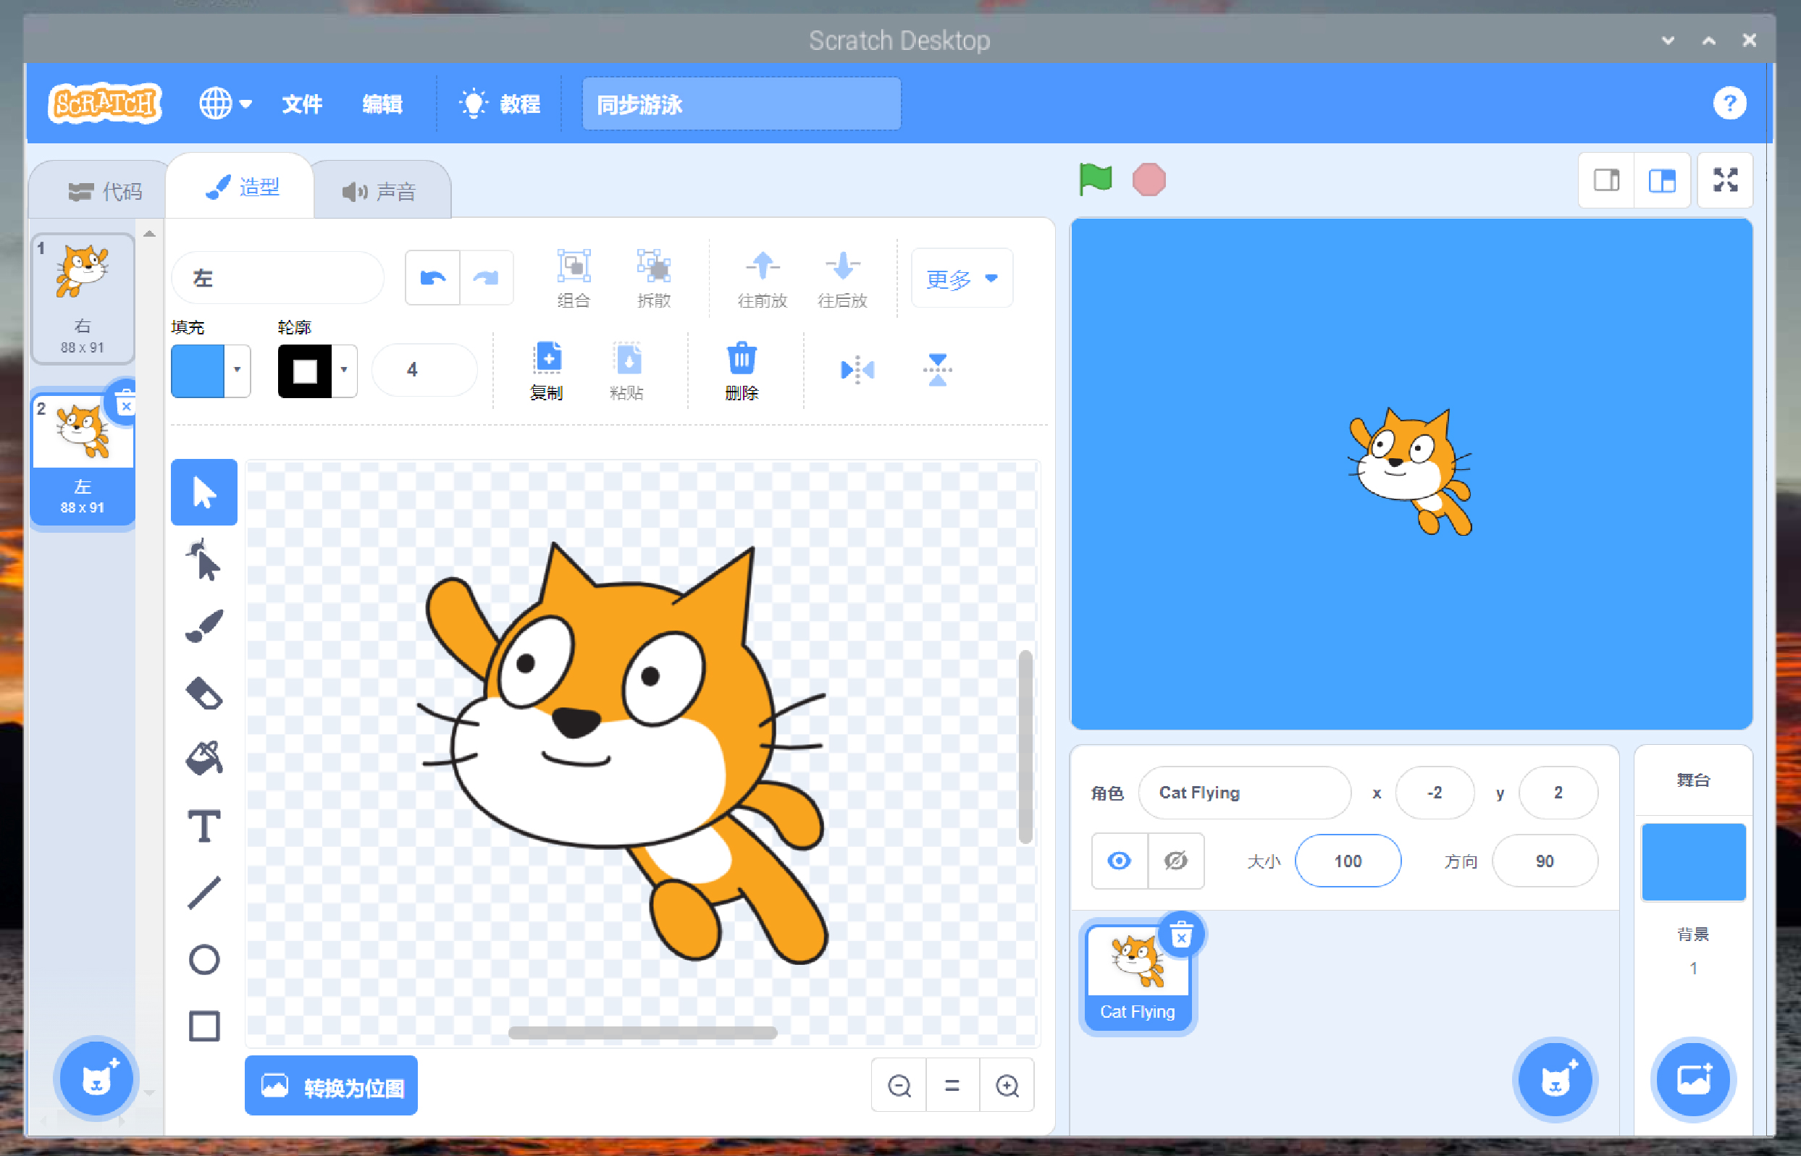1801x1156 pixels.
Task: Switch to small stage layout
Action: 1606,180
